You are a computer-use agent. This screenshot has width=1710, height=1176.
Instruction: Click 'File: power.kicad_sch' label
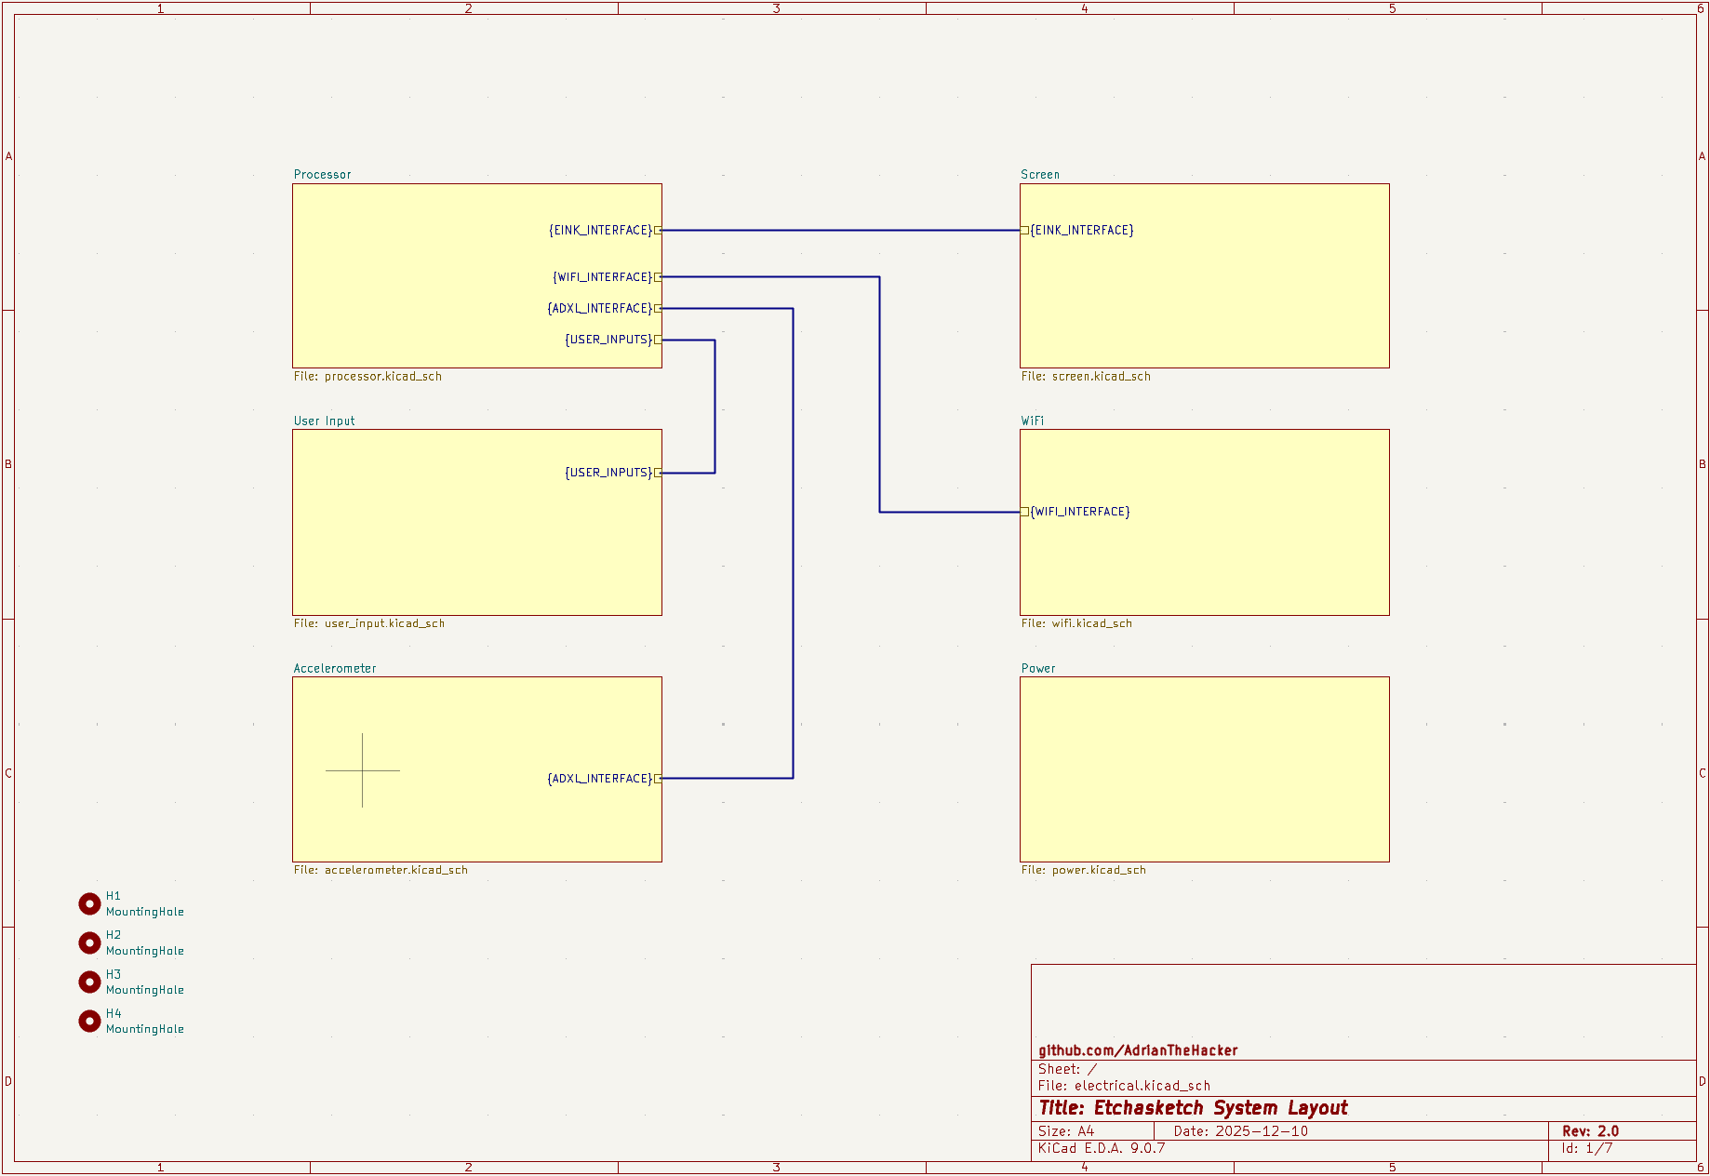coord(1084,870)
